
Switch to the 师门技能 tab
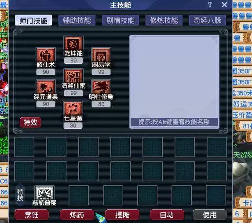(x=33, y=20)
